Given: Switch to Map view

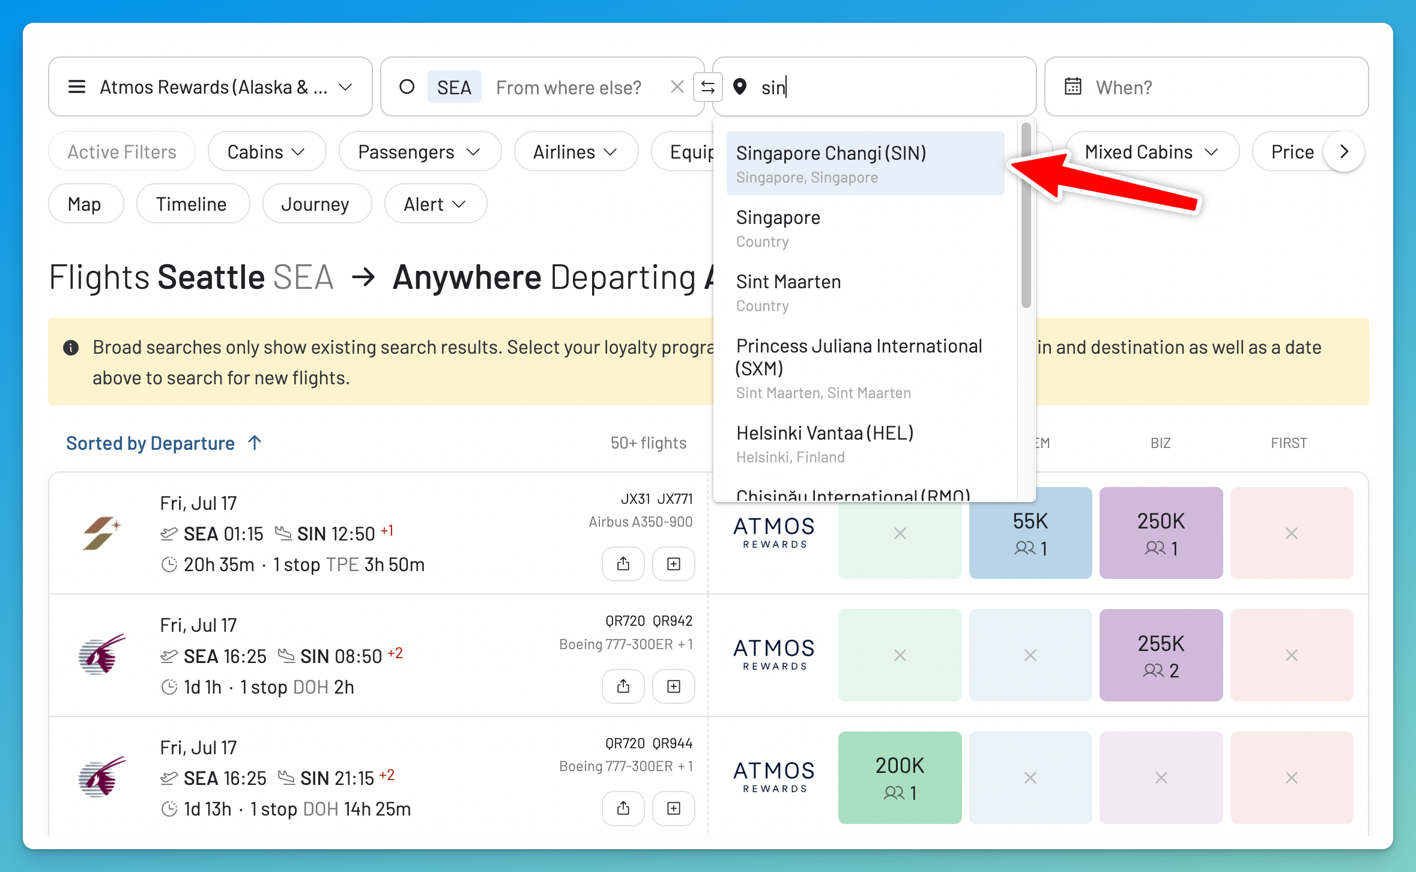Looking at the screenshot, I should [85, 204].
